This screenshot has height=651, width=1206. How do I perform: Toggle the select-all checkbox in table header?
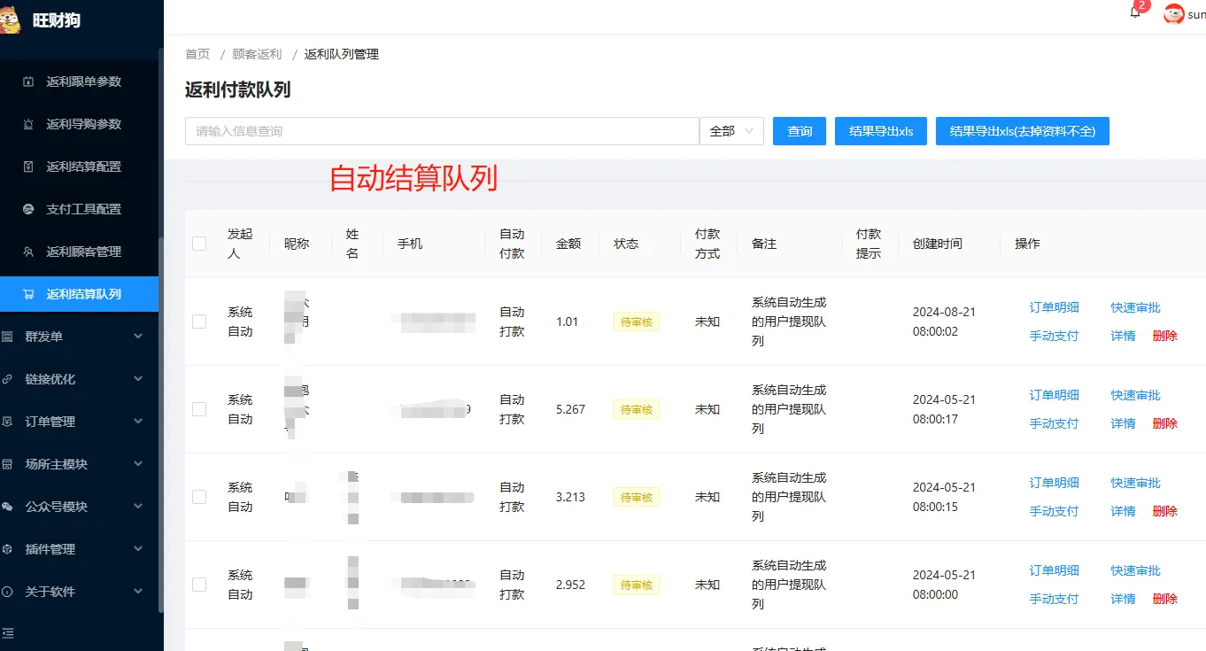(x=199, y=244)
